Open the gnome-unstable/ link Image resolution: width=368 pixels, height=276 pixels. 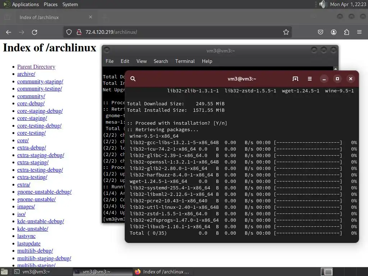click(x=36, y=199)
